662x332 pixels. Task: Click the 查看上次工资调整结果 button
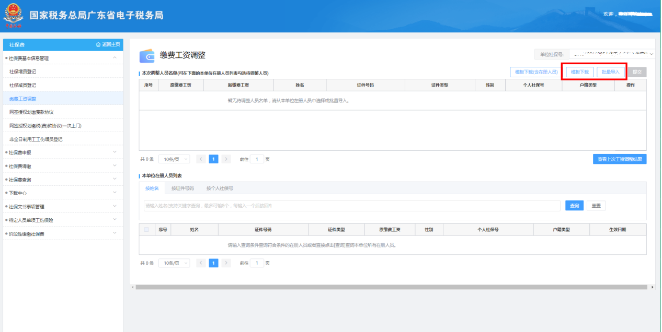[x=620, y=159]
